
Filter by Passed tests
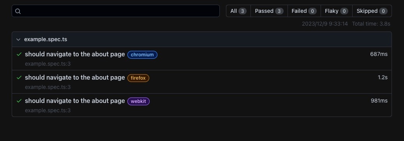pos(269,11)
